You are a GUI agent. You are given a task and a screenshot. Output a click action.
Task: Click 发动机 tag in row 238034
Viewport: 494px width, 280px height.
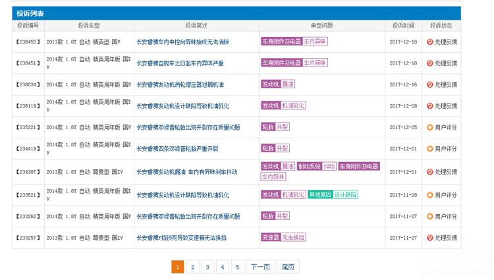(x=271, y=84)
